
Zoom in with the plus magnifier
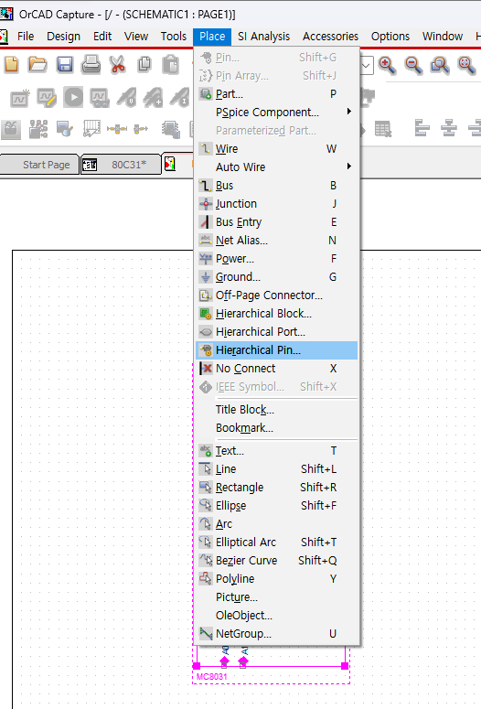(x=388, y=65)
